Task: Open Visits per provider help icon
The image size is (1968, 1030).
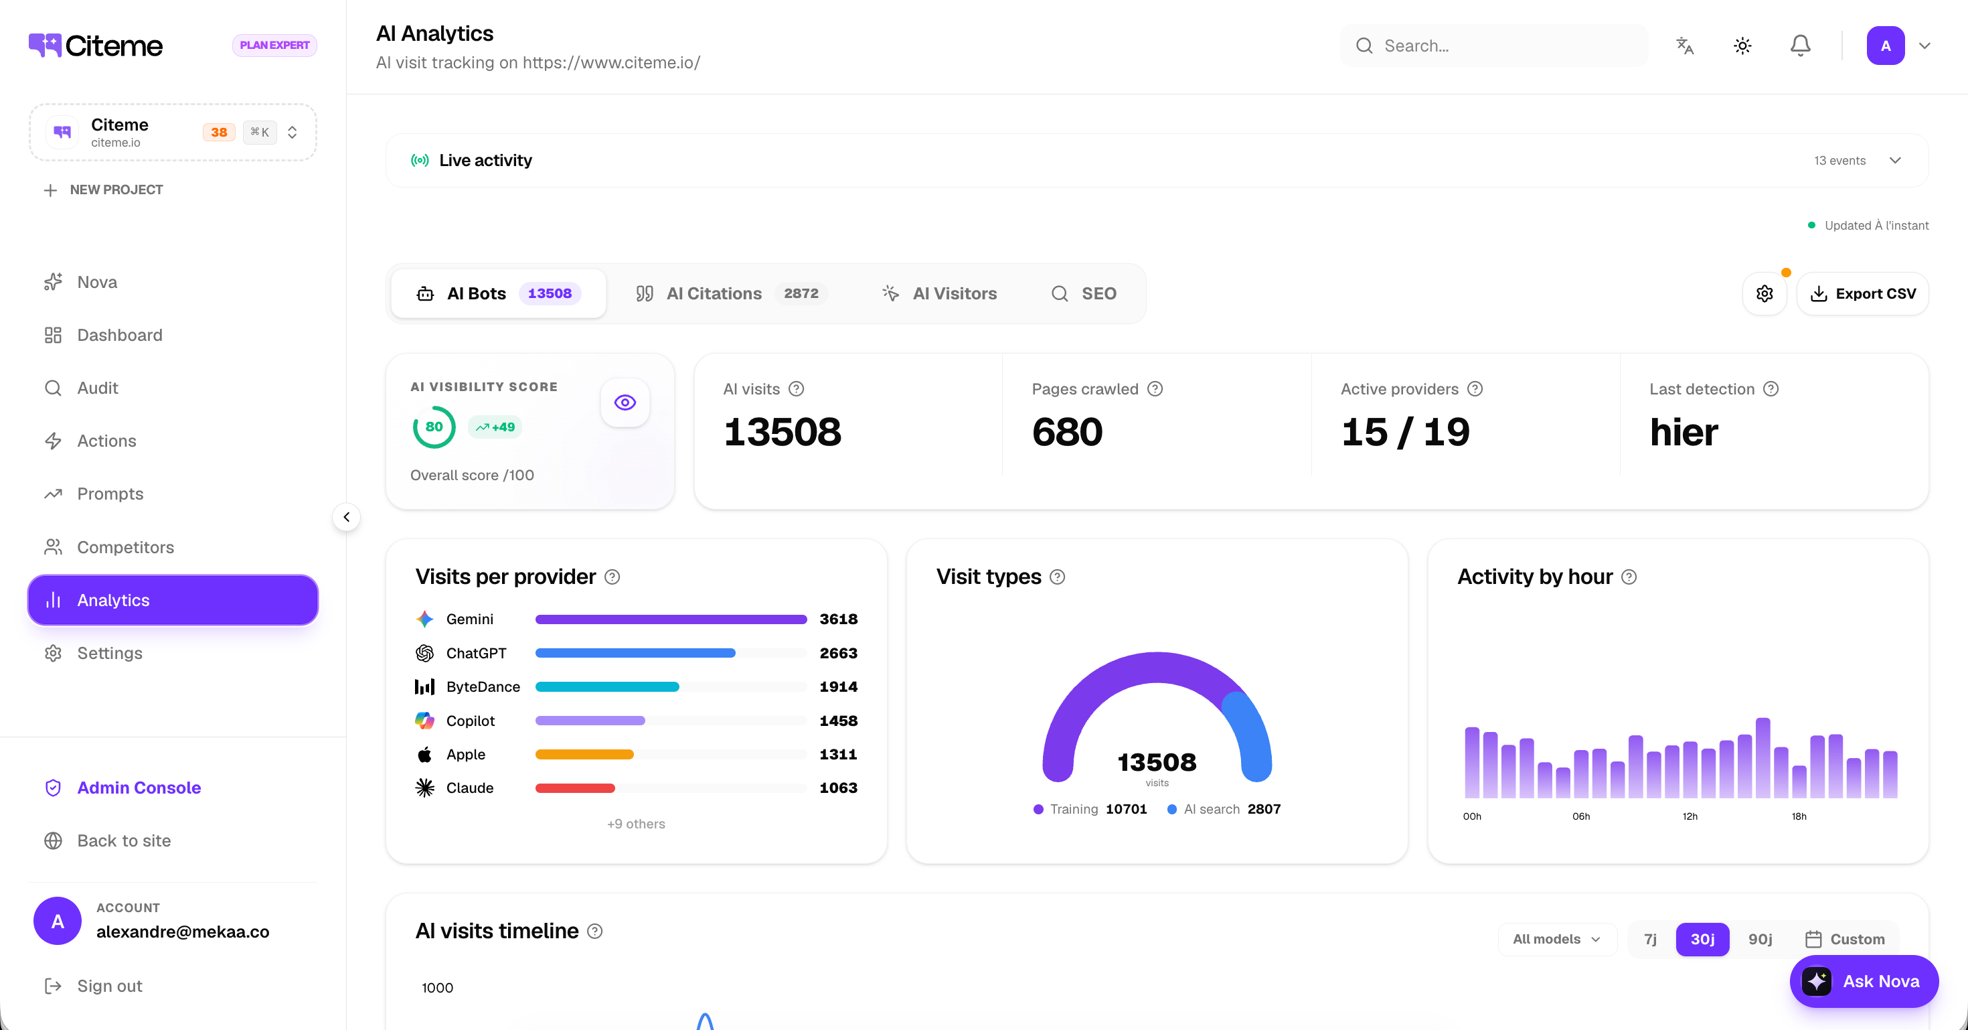Action: (612, 577)
